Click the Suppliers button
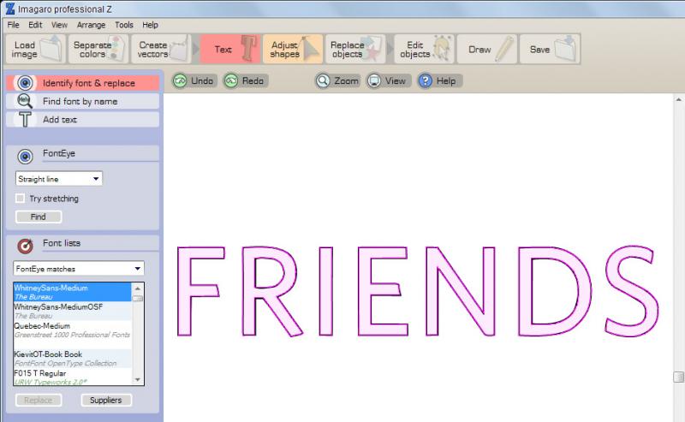The height and width of the screenshot is (422, 685). pos(105,400)
